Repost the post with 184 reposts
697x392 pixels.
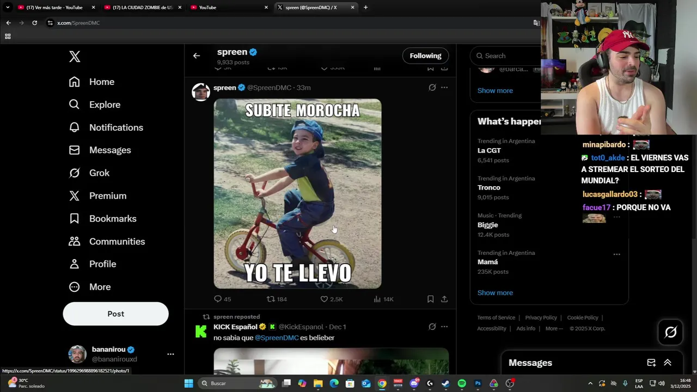point(277,299)
